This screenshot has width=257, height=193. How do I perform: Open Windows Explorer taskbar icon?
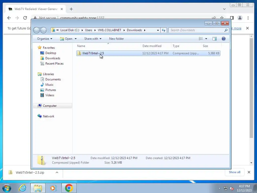[38, 188]
